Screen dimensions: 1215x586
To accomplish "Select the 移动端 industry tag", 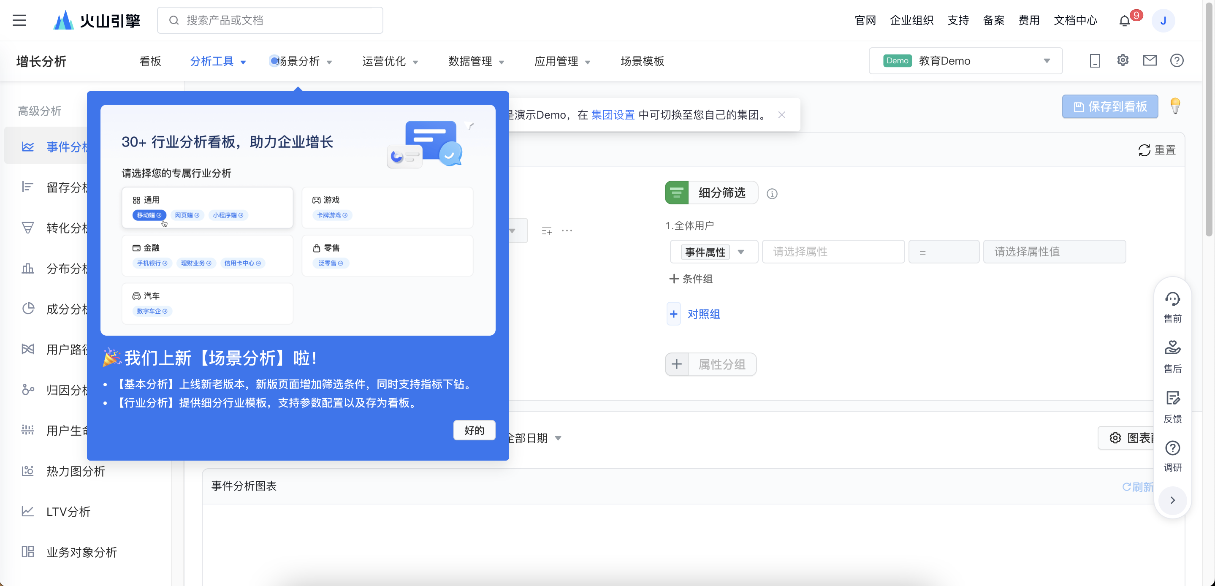I will tap(149, 215).
